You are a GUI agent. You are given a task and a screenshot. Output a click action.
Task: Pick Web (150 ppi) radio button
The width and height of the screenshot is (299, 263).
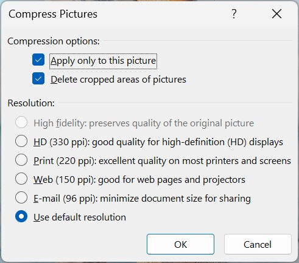pos(21,179)
